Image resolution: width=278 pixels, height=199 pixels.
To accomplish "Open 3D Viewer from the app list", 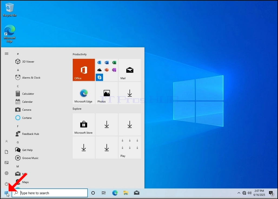I will pos(25,62).
